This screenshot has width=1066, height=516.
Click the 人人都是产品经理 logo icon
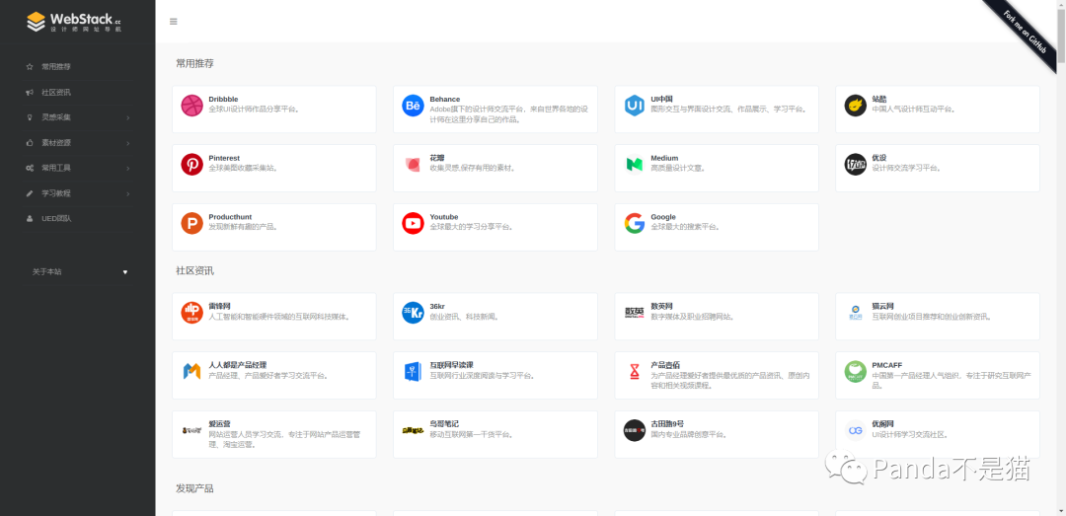[191, 371]
